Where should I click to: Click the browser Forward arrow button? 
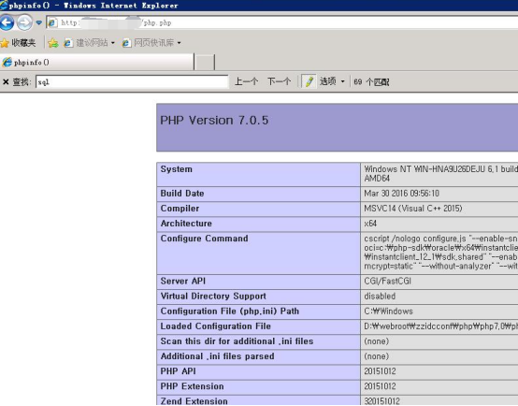(x=24, y=22)
